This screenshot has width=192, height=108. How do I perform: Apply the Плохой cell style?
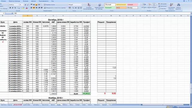click(x=132, y=5)
